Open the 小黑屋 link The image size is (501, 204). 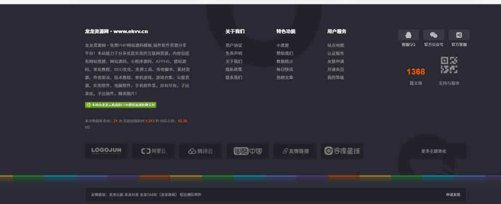pyautogui.click(x=283, y=45)
